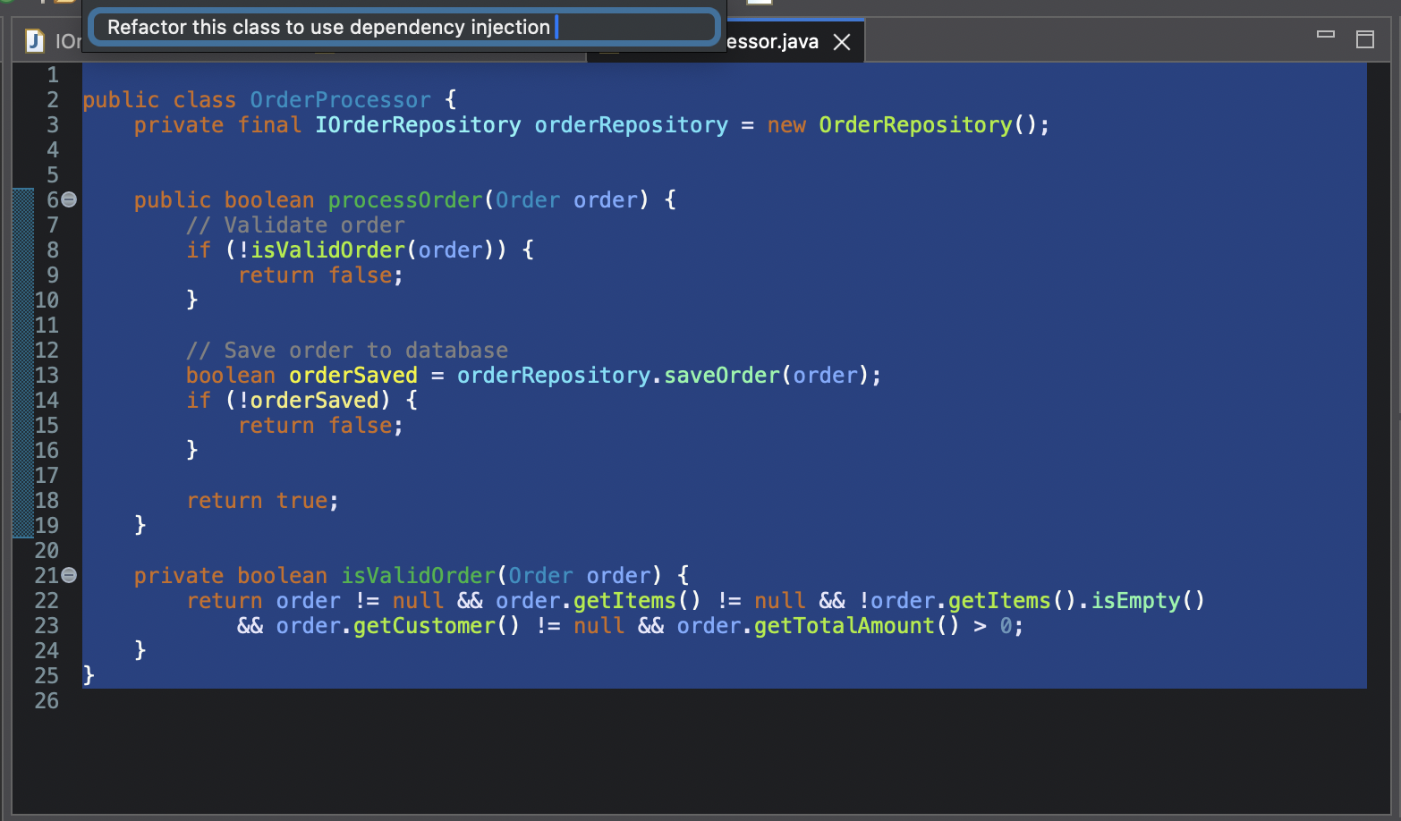
Task: Click the processOrder method name
Action: (404, 199)
